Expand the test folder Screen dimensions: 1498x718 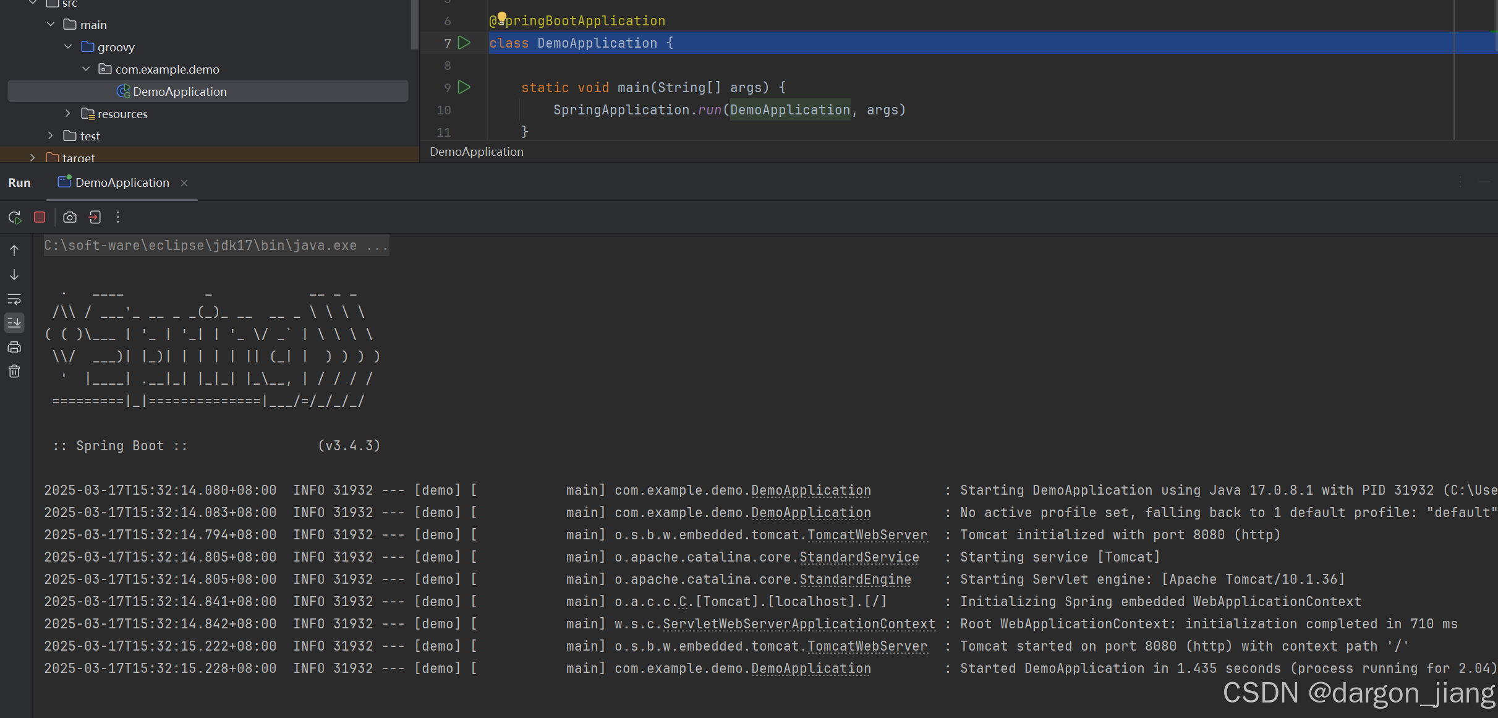coord(51,136)
